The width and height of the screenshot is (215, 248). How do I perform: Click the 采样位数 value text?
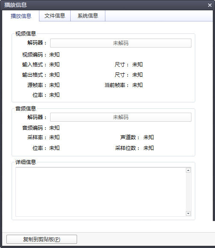[148, 148]
